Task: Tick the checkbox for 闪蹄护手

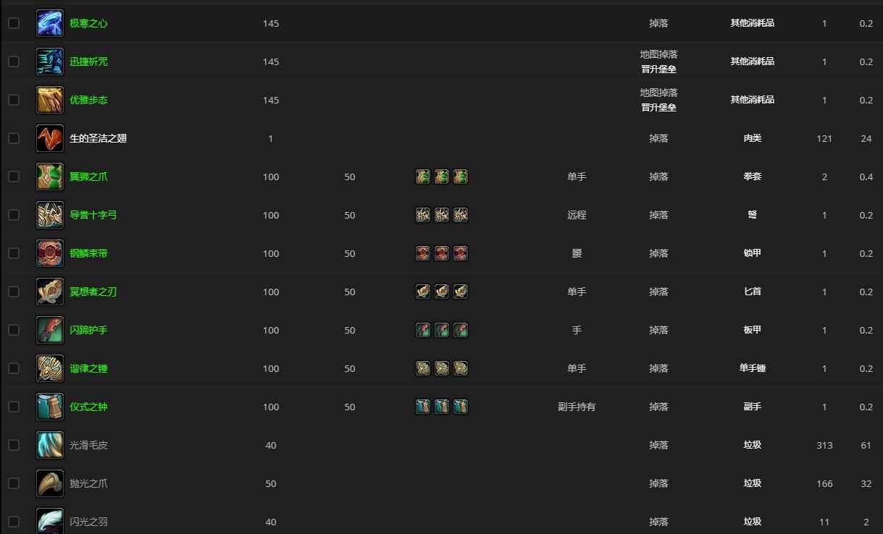Action: click(x=14, y=330)
